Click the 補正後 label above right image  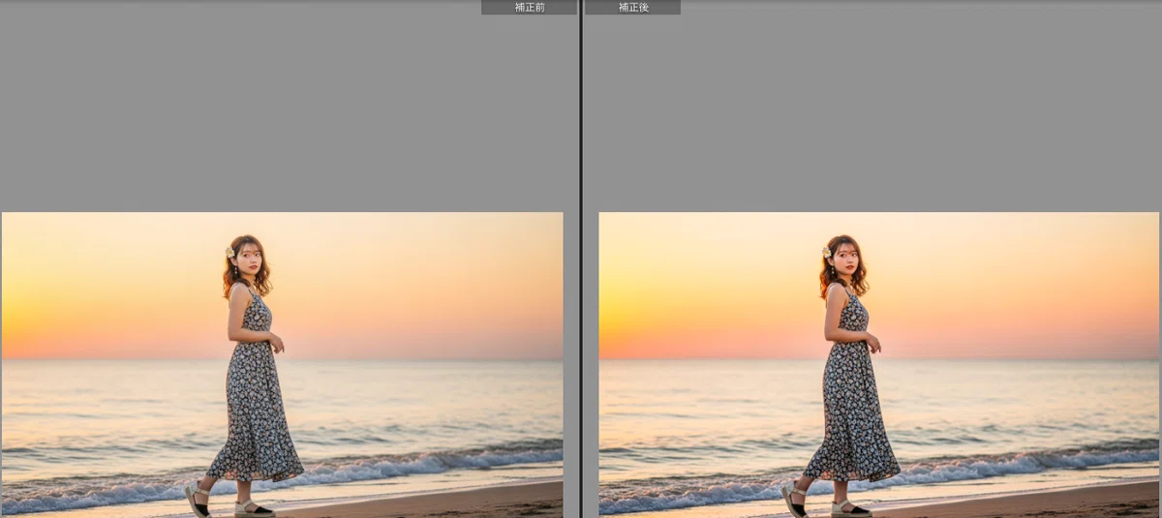coord(633,7)
